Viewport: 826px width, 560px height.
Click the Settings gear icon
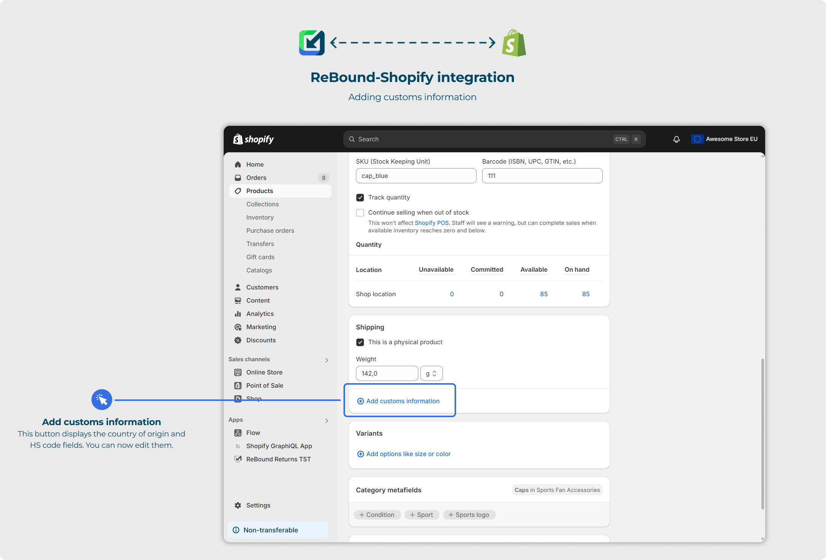[238, 505]
